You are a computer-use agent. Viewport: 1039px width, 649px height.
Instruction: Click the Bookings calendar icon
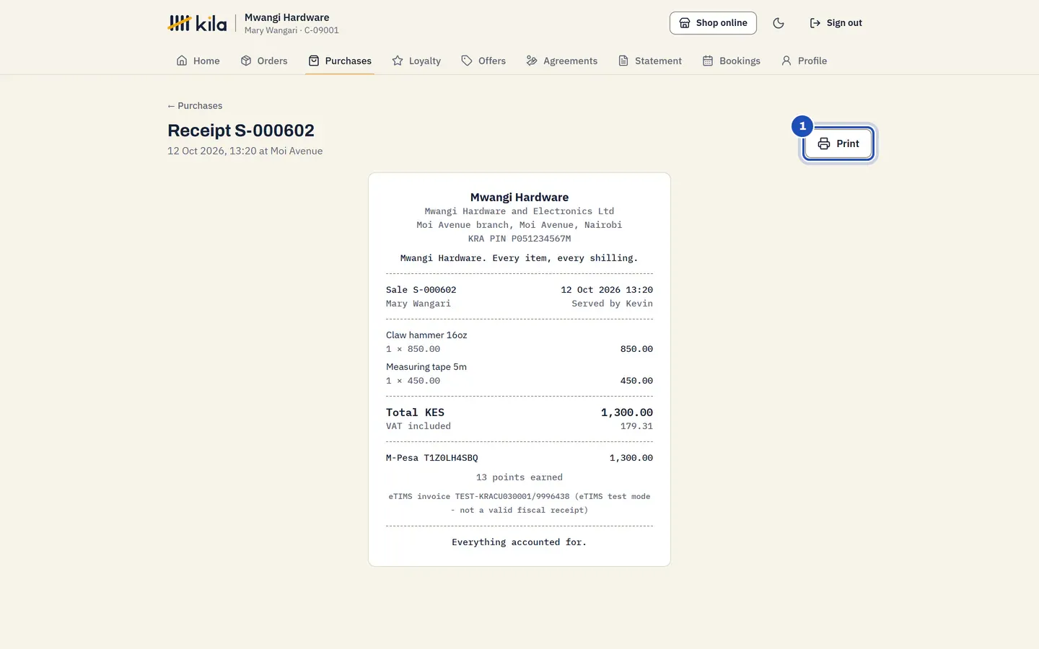pyautogui.click(x=708, y=61)
